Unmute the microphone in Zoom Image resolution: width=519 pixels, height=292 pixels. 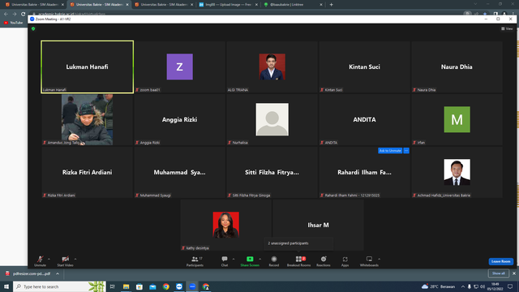pos(40,261)
